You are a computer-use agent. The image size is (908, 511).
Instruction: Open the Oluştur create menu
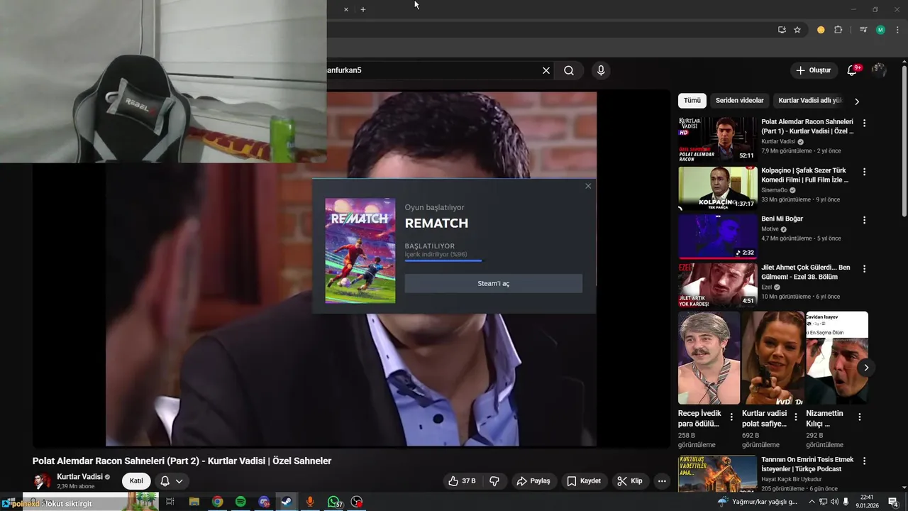tap(813, 70)
